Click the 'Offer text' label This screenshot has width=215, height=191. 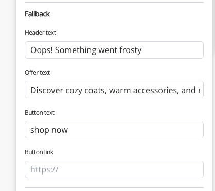click(x=38, y=73)
